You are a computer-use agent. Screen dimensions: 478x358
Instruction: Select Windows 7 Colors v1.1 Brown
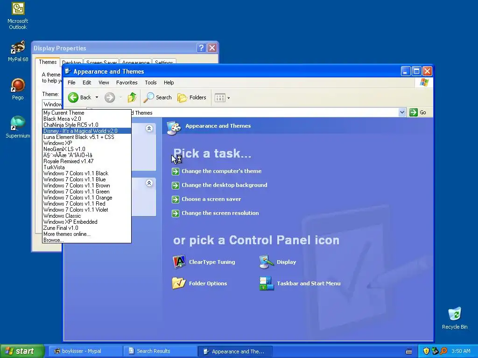[87, 186]
